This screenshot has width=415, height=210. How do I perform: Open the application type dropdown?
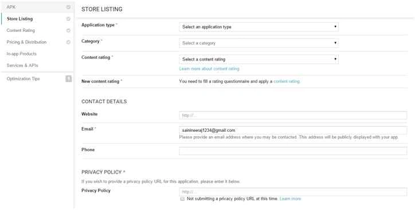click(259, 27)
